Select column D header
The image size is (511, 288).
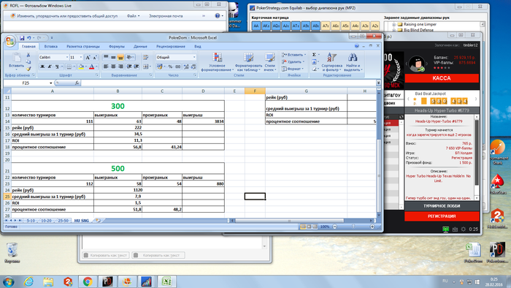point(203,91)
